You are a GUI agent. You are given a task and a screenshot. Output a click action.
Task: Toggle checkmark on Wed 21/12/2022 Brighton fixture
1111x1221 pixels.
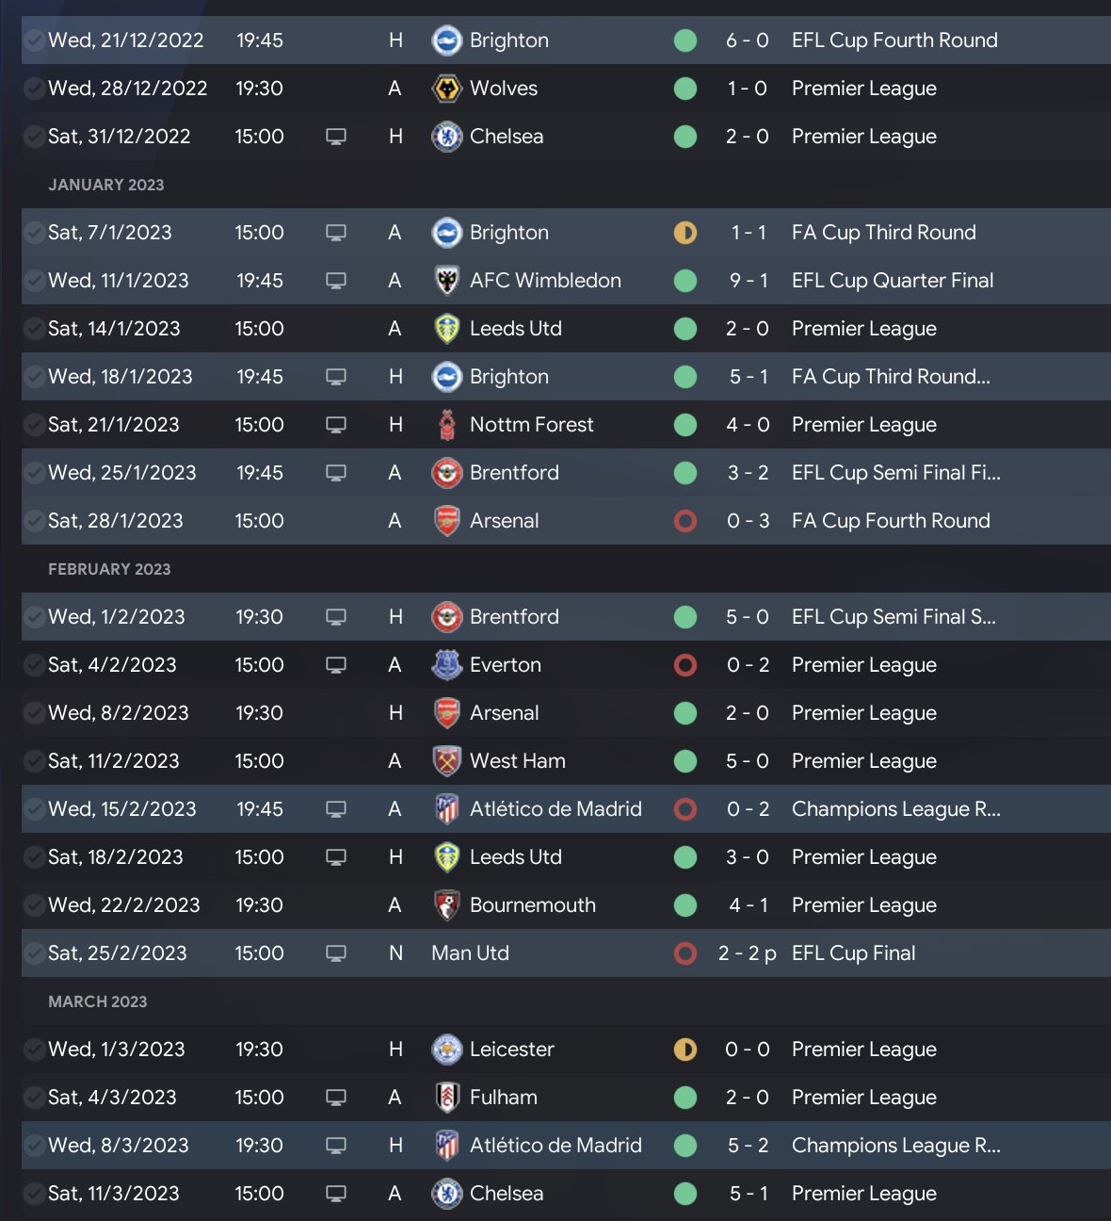coord(35,41)
